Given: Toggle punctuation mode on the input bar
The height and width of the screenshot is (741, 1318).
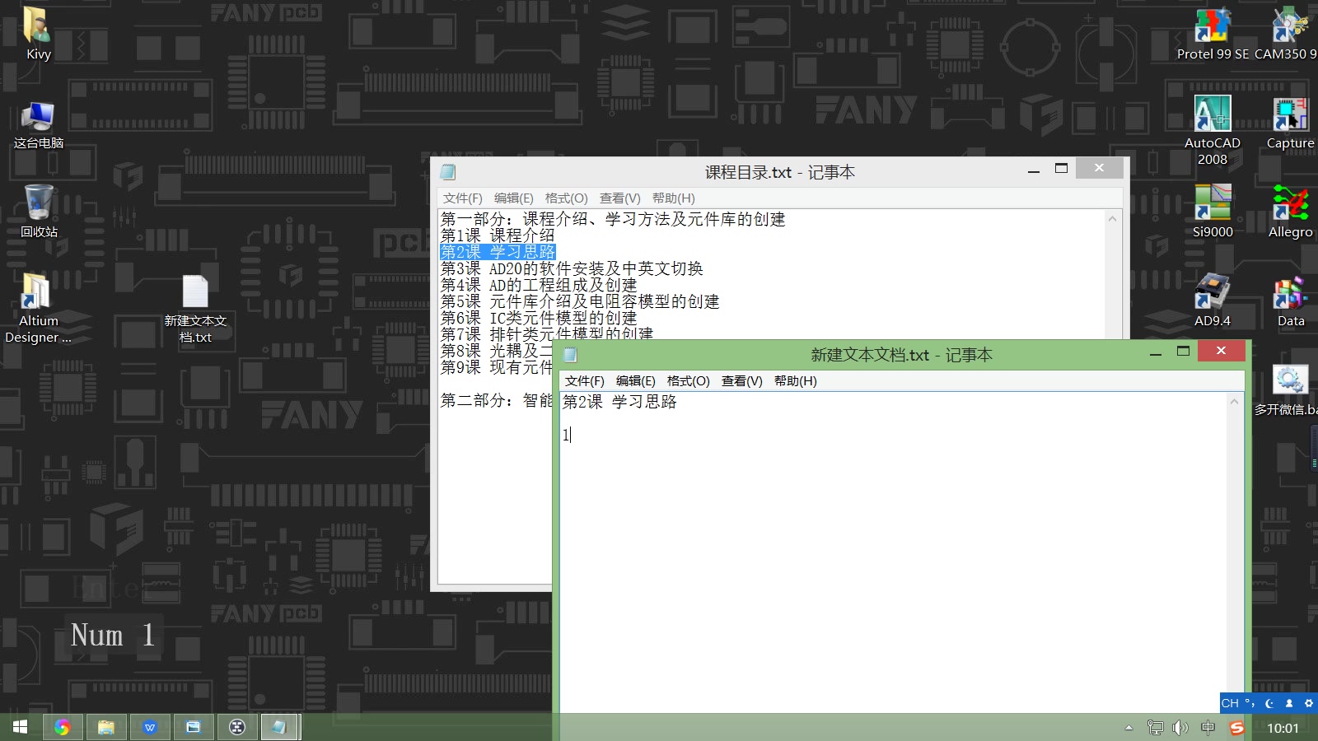Looking at the screenshot, I should [x=1250, y=703].
